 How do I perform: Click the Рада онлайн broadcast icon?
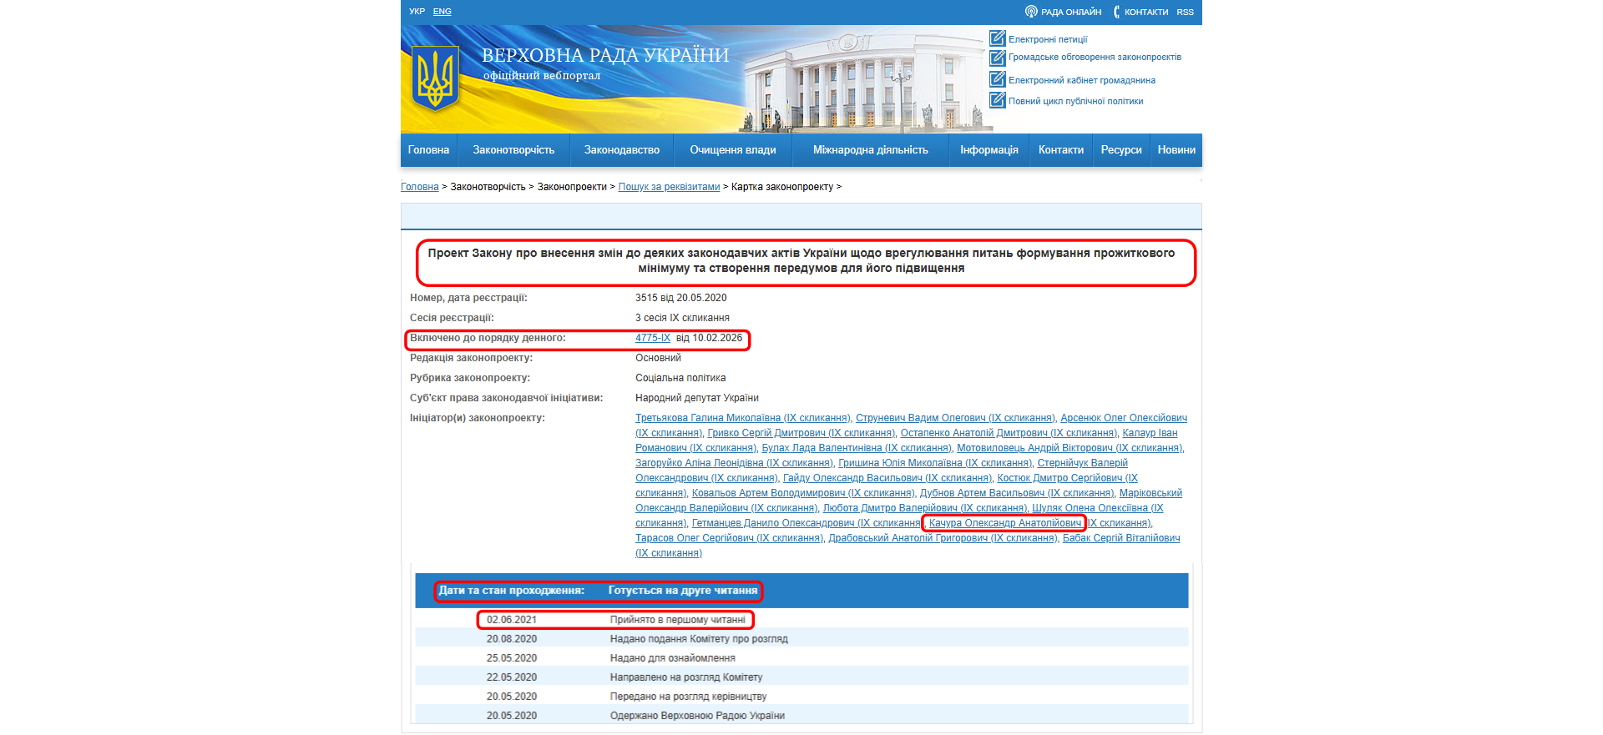point(1031,12)
